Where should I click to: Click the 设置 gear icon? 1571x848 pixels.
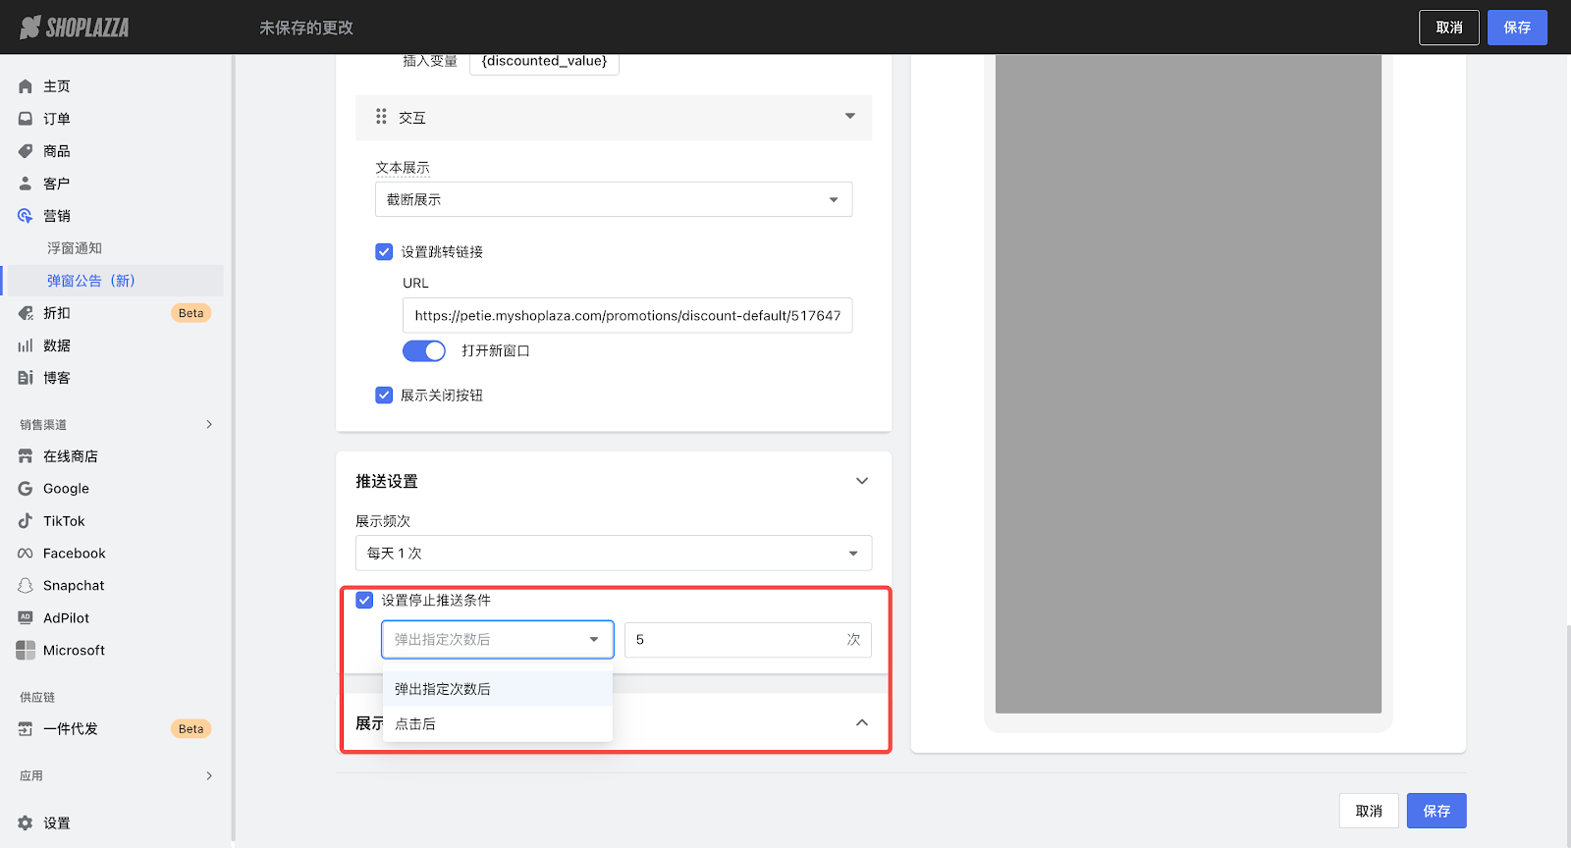26,823
